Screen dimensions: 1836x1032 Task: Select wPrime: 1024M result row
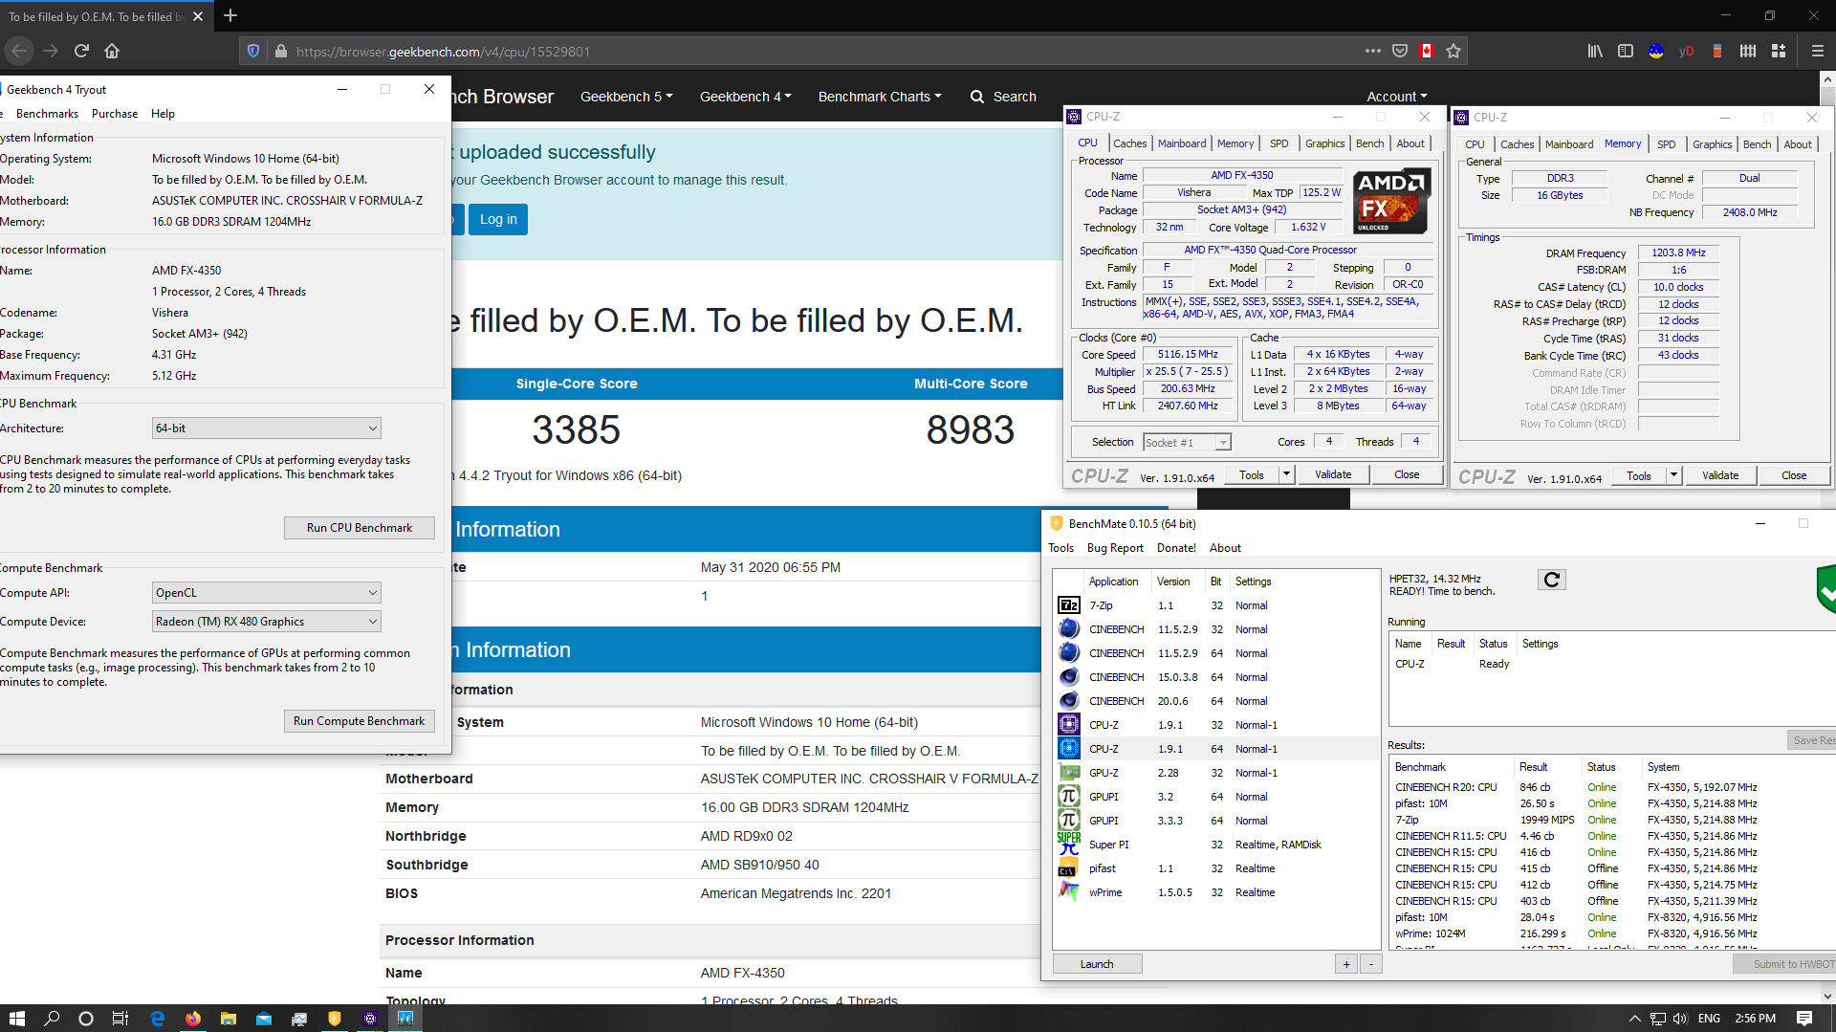1611,933
